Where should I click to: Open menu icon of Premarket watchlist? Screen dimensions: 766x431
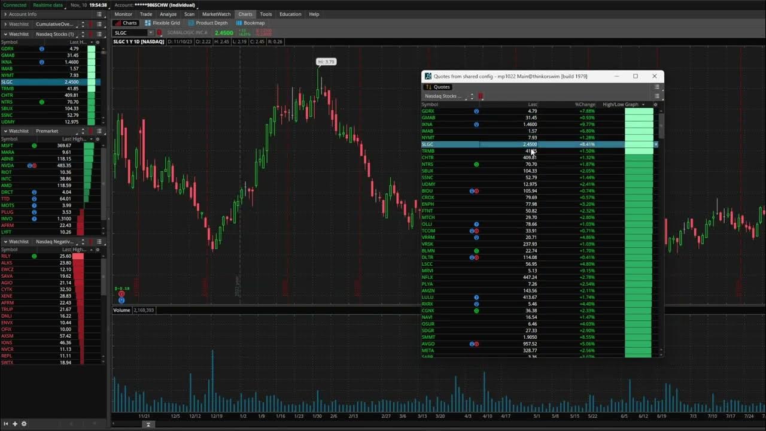tap(99, 130)
